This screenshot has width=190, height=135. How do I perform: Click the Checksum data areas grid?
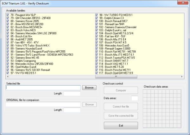(162, 109)
